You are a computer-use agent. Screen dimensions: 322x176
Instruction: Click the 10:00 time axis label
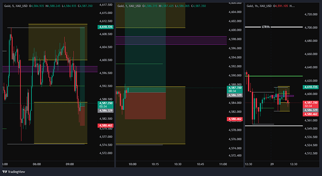[133, 164]
